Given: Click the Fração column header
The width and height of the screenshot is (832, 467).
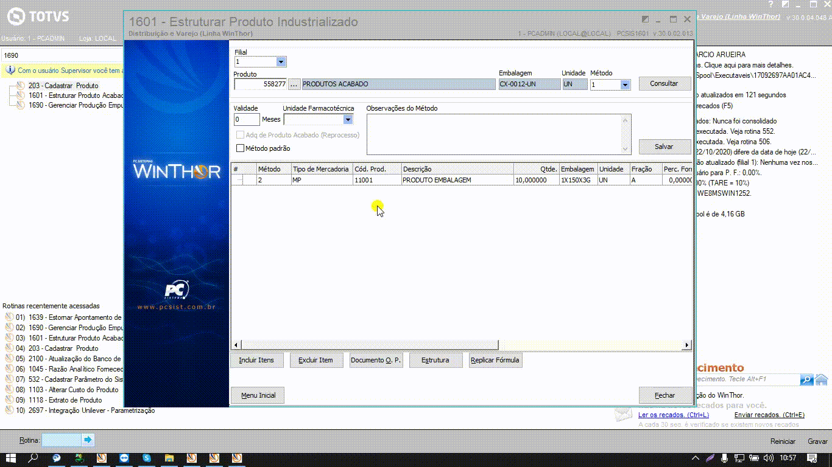Looking at the screenshot, I should 646,169.
